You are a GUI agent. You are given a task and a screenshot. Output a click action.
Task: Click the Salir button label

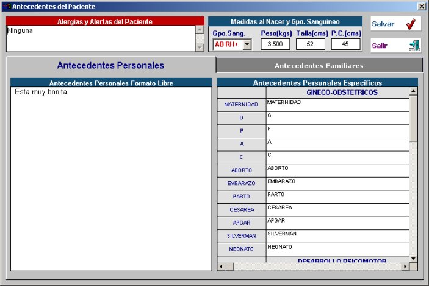tap(380, 46)
